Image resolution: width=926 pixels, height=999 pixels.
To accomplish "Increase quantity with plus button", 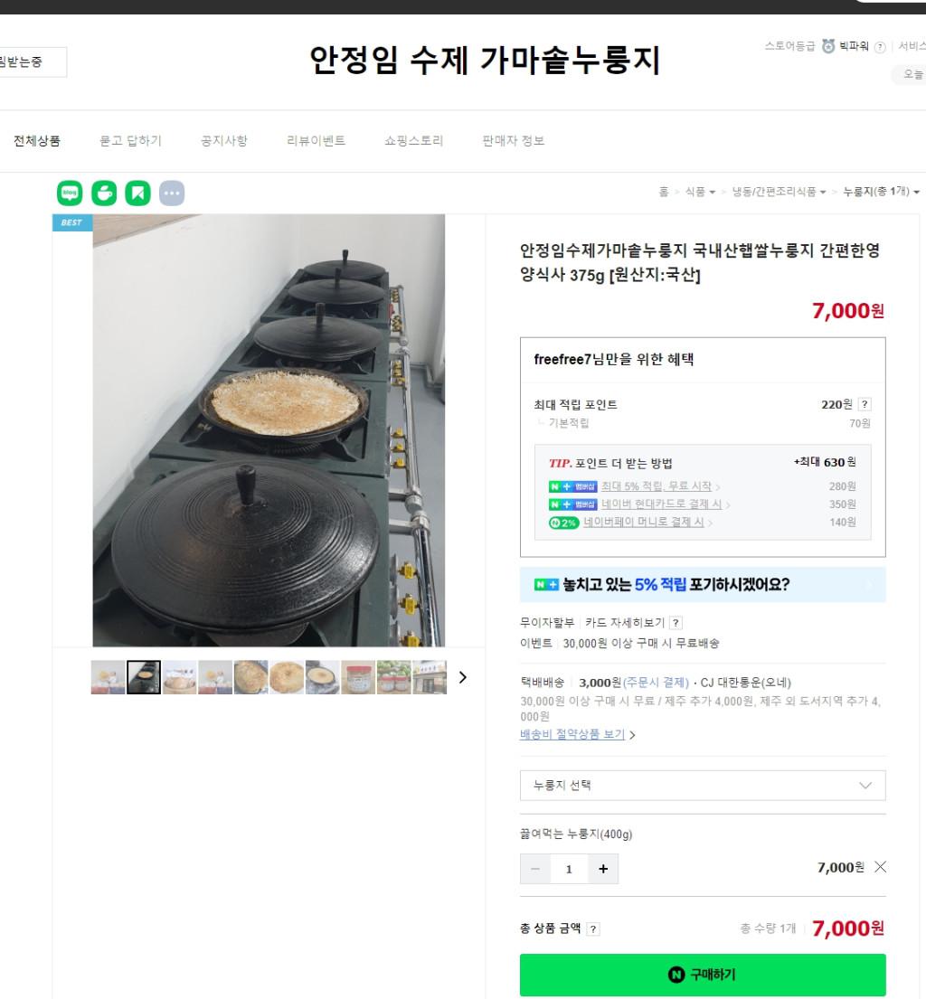I will tap(603, 869).
